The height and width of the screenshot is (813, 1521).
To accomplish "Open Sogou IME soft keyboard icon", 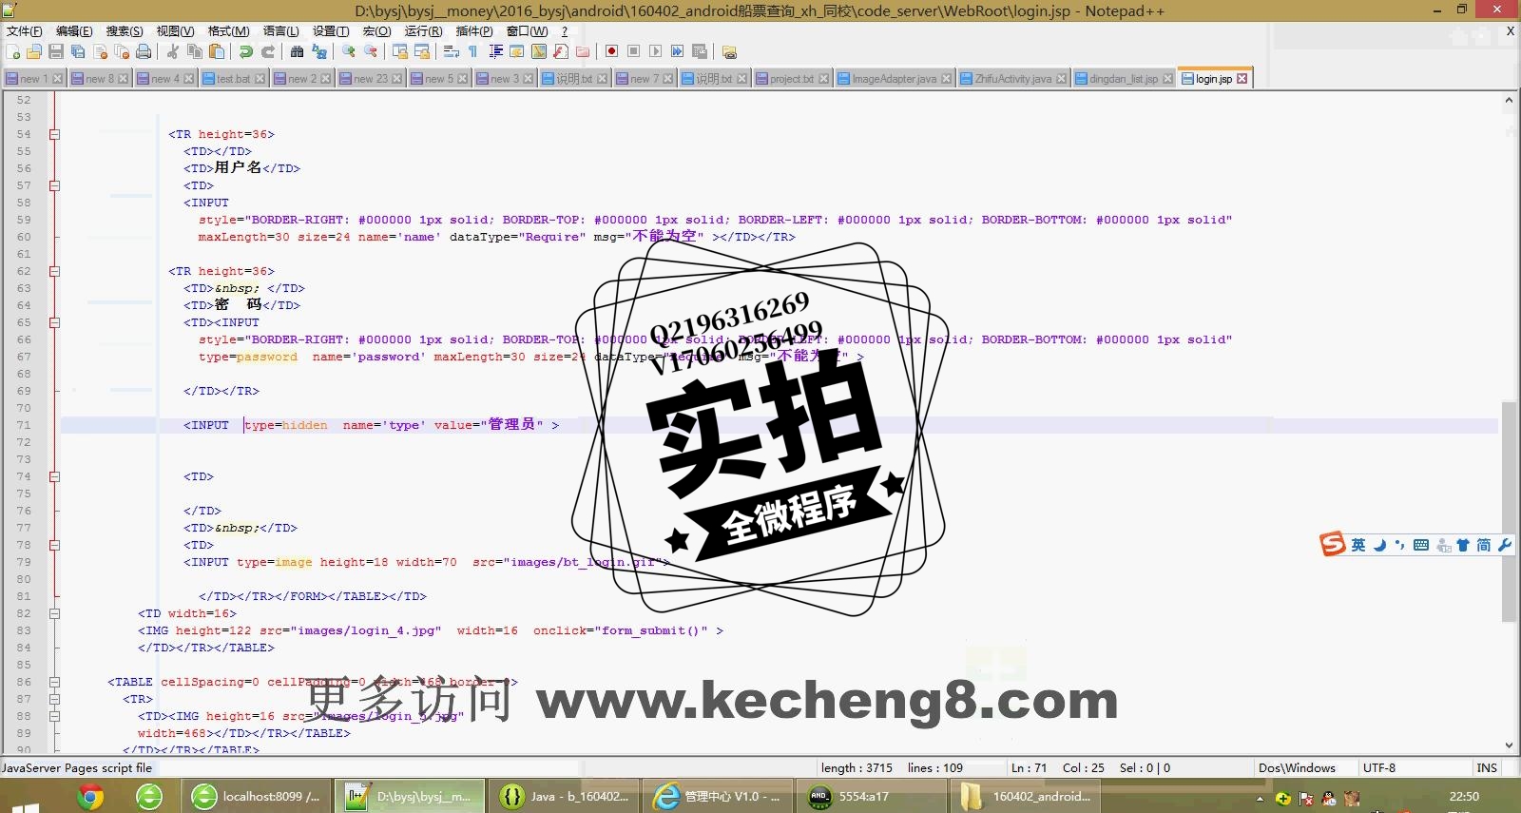I will pos(1421,545).
